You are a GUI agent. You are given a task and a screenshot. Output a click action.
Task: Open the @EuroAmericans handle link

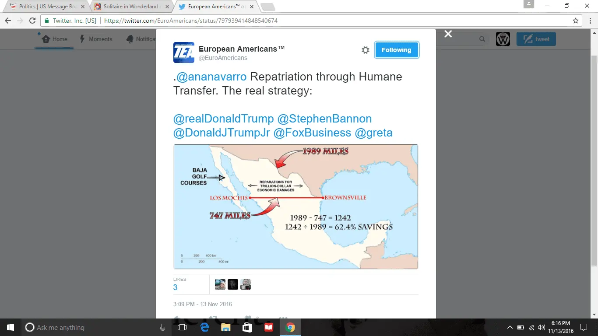tap(223, 58)
